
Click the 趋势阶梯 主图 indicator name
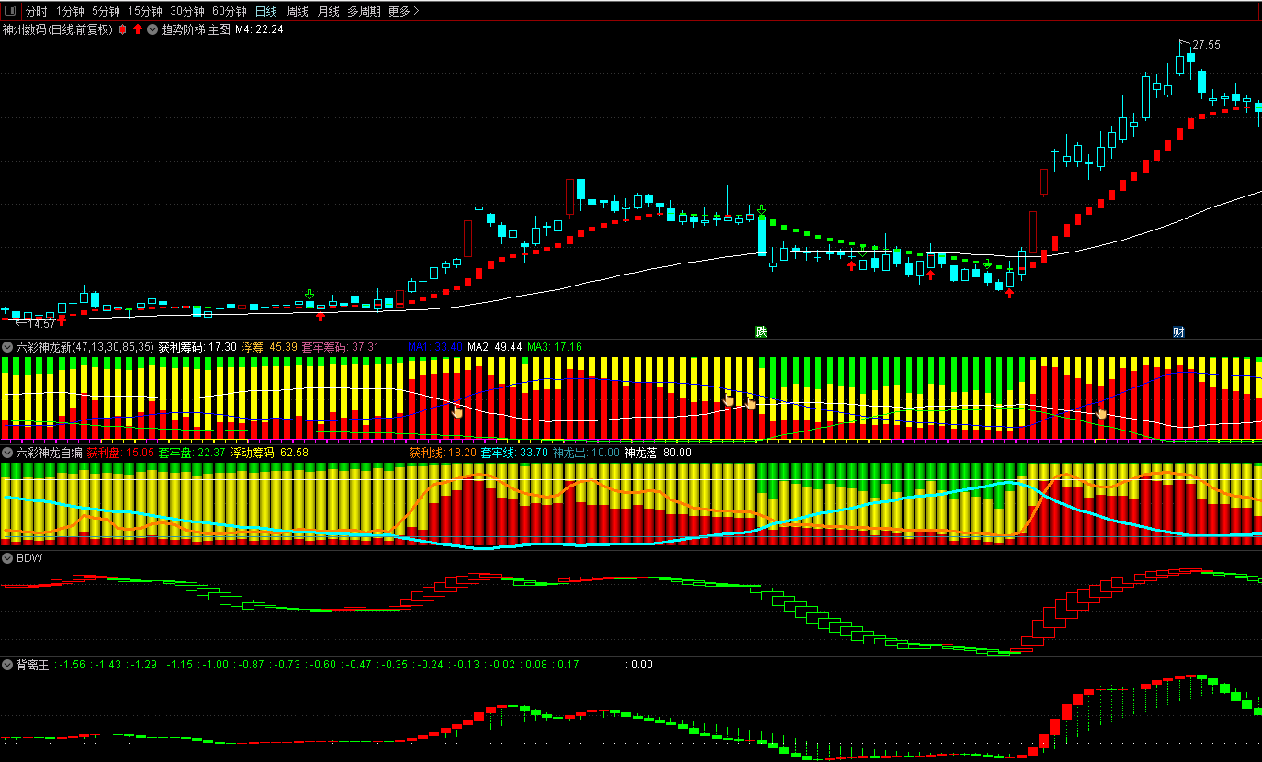[196, 29]
